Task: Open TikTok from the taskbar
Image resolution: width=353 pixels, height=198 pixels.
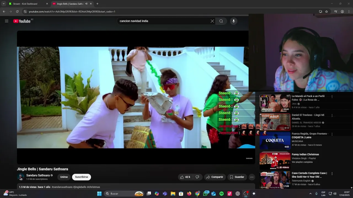Action: [229, 194]
